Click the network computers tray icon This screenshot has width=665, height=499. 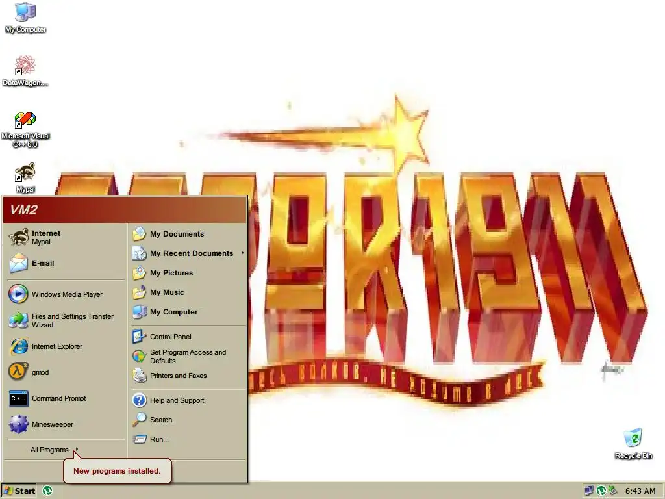click(x=589, y=491)
